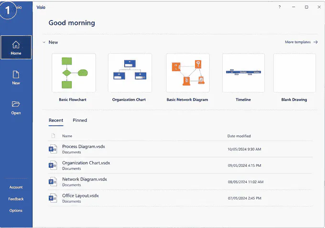325x228 pixels.
Task: Click the More templates arrow icon
Action: pos(315,42)
